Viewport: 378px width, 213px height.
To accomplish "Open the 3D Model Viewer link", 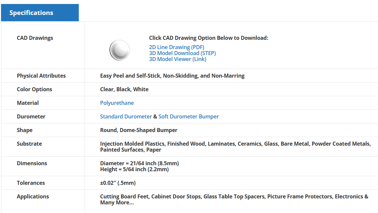I will point(178,59).
